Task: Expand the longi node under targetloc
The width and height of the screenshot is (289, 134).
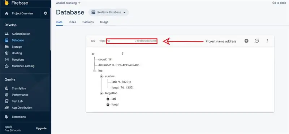Action: click(108, 105)
